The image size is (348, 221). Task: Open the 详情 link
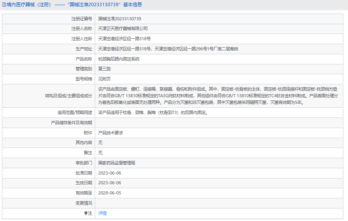102,213
